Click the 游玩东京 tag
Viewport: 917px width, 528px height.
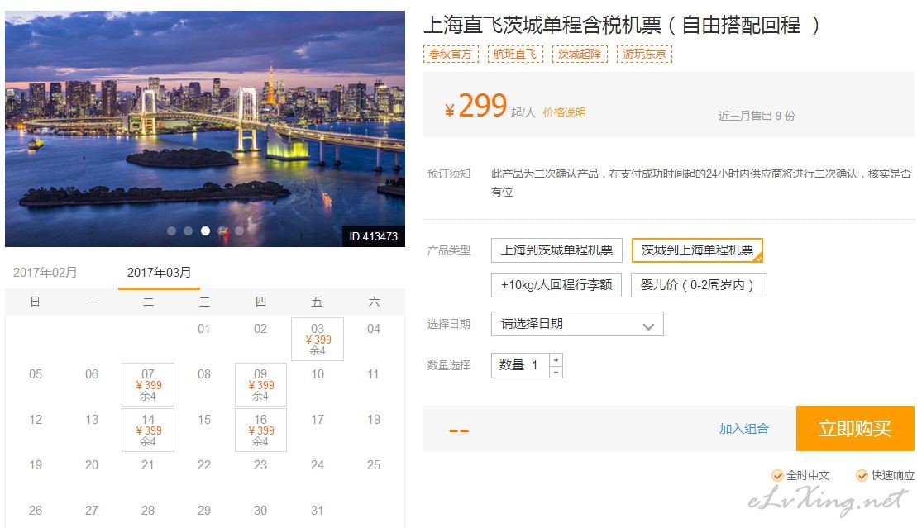(644, 55)
